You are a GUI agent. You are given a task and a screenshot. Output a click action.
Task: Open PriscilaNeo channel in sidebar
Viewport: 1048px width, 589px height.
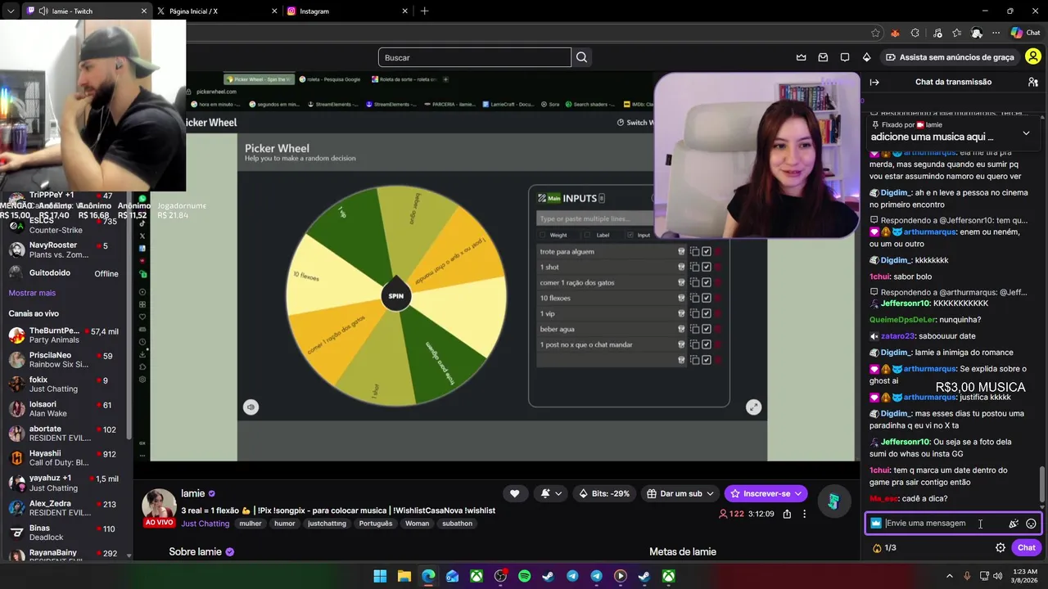(x=64, y=360)
